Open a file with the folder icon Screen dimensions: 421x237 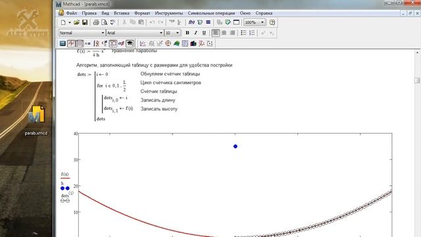click(76, 22)
